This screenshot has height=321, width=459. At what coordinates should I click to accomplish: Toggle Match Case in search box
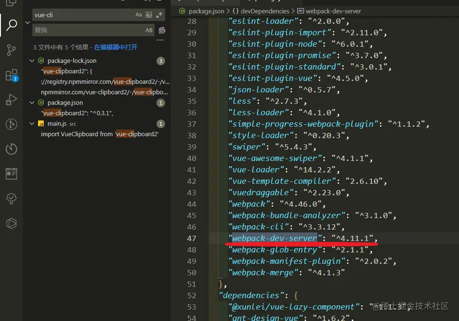pos(138,15)
